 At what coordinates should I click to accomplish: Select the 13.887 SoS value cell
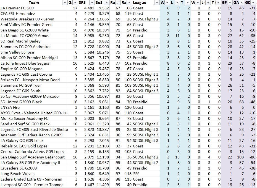click(x=102, y=129)
